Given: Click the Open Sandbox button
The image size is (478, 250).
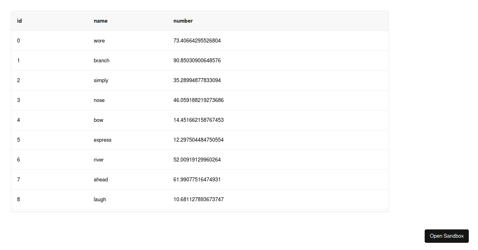Looking at the screenshot, I should pyautogui.click(x=447, y=236).
